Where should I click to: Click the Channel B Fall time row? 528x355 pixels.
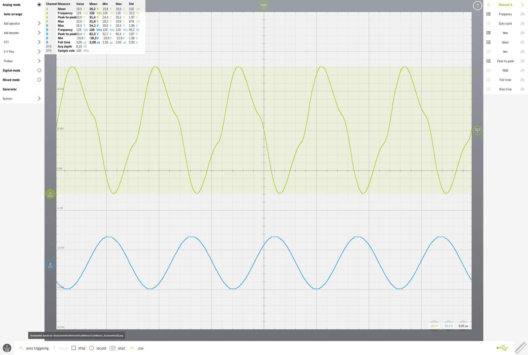coord(95,42)
